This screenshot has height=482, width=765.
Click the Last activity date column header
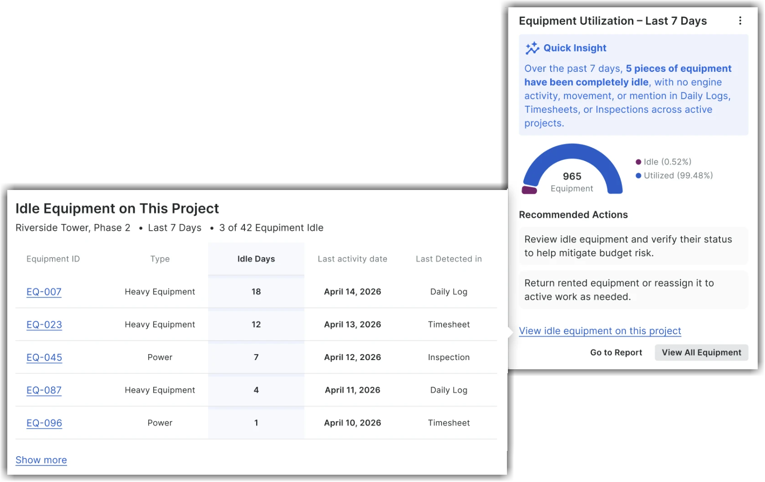pyautogui.click(x=352, y=259)
